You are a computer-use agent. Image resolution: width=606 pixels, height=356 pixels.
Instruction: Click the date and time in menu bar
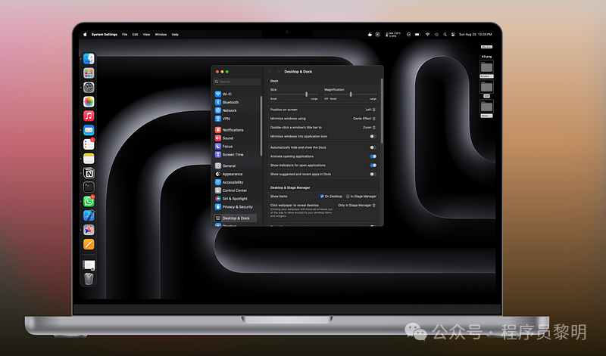476,34
